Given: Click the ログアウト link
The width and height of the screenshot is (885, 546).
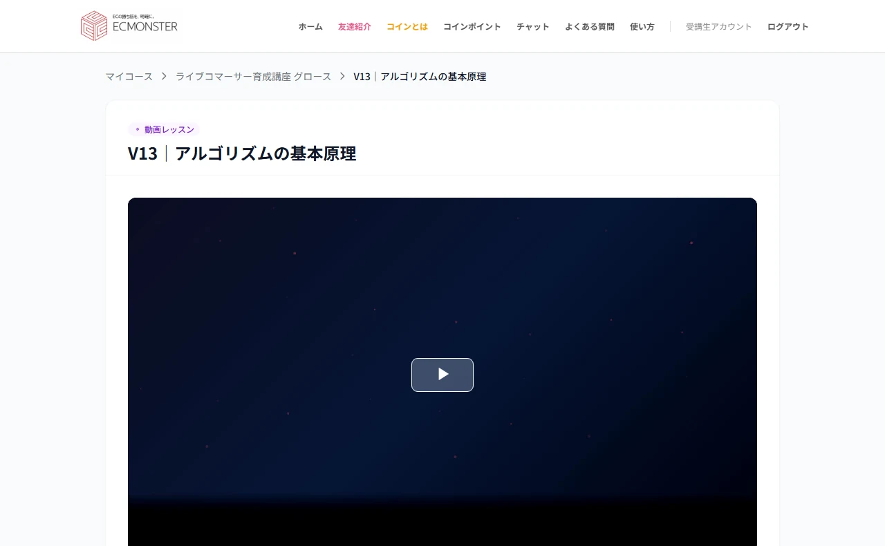Looking at the screenshot, I should tap(788, 27).
